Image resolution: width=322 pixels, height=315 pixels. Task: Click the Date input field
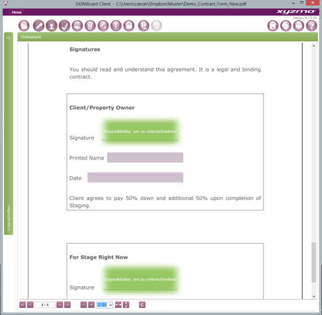pyautogui.click(x=135, y=177)
